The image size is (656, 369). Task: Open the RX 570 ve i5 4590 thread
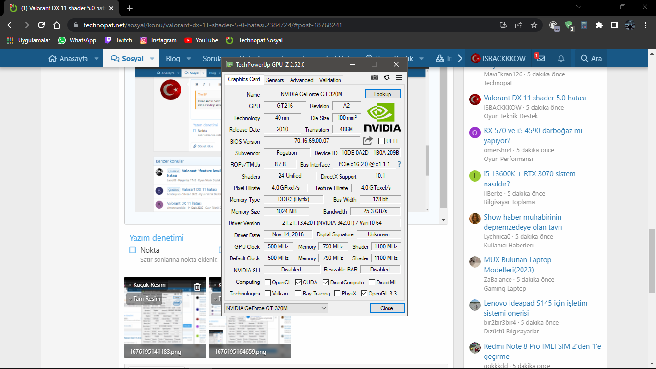(533, 135)
